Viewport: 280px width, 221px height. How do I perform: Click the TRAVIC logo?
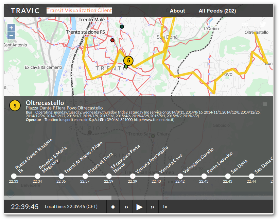pos(25,11)
